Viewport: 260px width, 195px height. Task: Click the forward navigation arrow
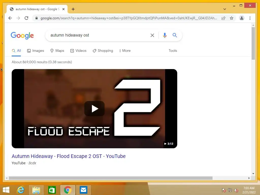pyautogui.click(x=18, y=18)
